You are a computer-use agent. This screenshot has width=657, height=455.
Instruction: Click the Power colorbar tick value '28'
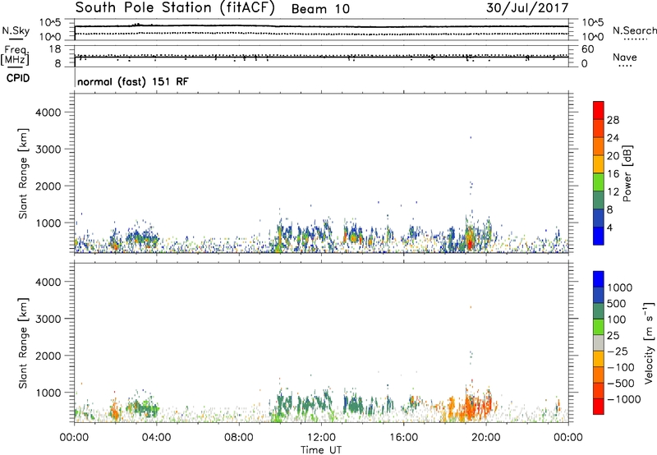(613, 120)
